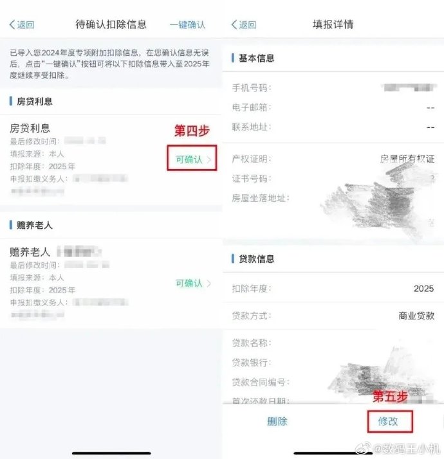The height and width of the screenshot is (459, 444).
Task: Tap the chevron beside 赡养老人 可确认
Action: click(x=209, y=283)
